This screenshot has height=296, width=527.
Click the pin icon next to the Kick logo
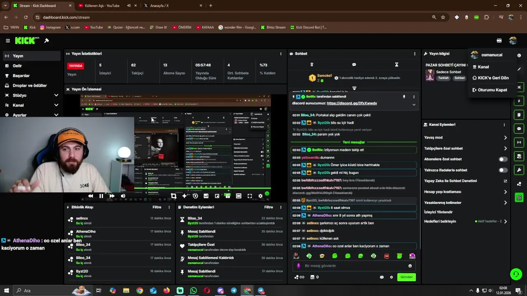tap(47, 41)
